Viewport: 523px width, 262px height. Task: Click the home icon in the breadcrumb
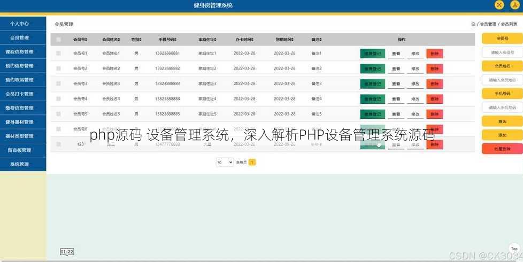coord(473,24)
